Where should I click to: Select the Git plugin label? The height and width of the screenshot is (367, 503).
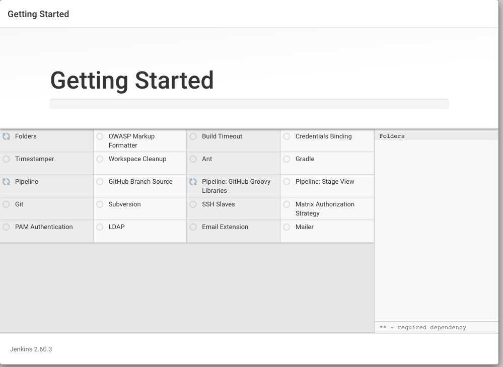click(x=19, y=204)
